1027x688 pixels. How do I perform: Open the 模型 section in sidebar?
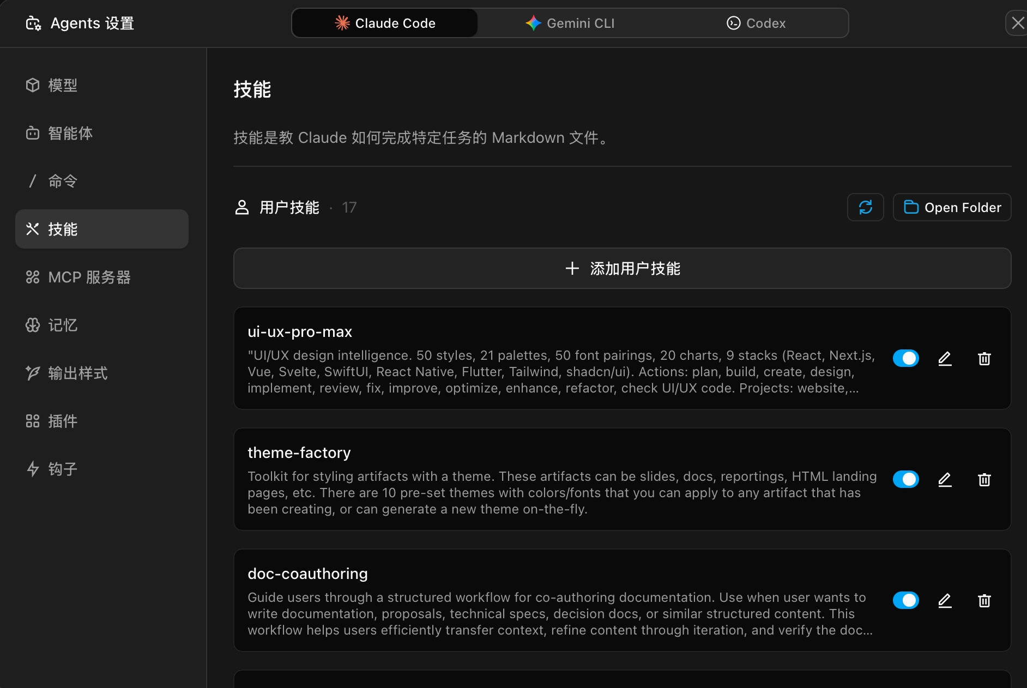tap(63, 86)
